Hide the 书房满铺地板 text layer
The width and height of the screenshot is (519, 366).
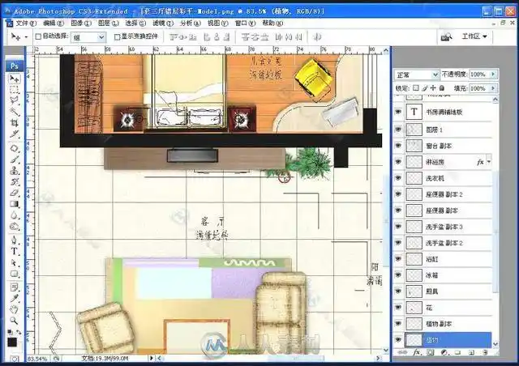tap(398, 112)
